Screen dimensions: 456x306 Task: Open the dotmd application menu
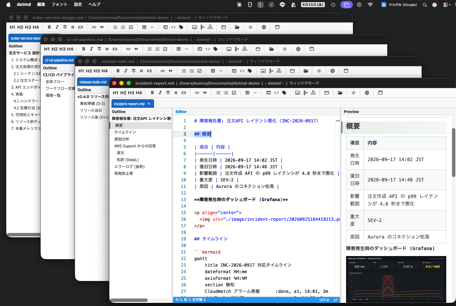tap(24, 4)
